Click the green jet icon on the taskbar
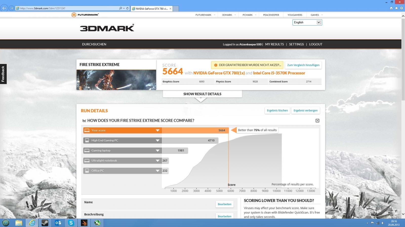405x227 pixels. (97, 223)
